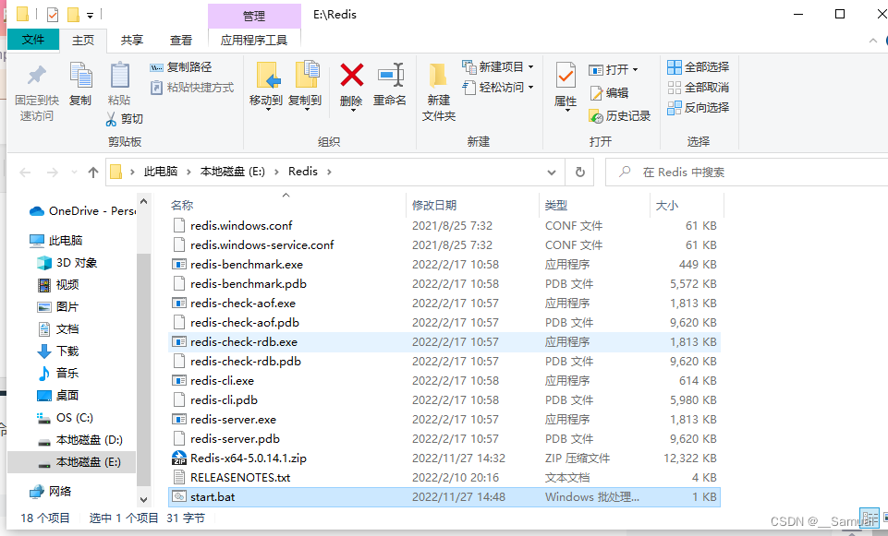
Task: Open the Copy to (复制到) menu
Action: coord(305,86)
